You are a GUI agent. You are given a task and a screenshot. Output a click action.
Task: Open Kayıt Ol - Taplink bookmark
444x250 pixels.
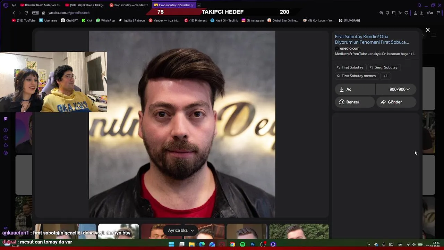224,20
